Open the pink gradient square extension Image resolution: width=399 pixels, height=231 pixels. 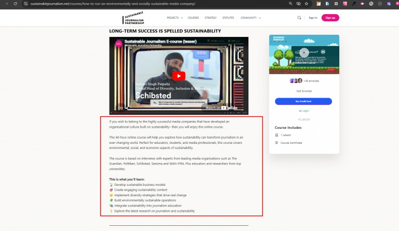click(345, 4)
